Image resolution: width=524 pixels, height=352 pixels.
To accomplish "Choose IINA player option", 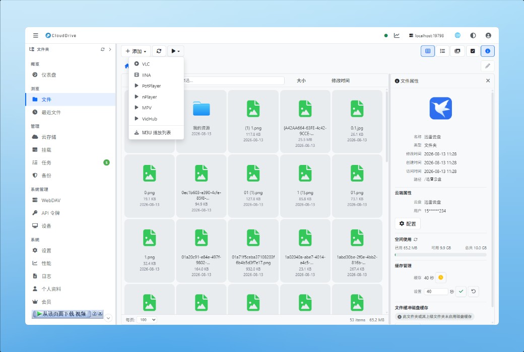I will coord(156,75).
